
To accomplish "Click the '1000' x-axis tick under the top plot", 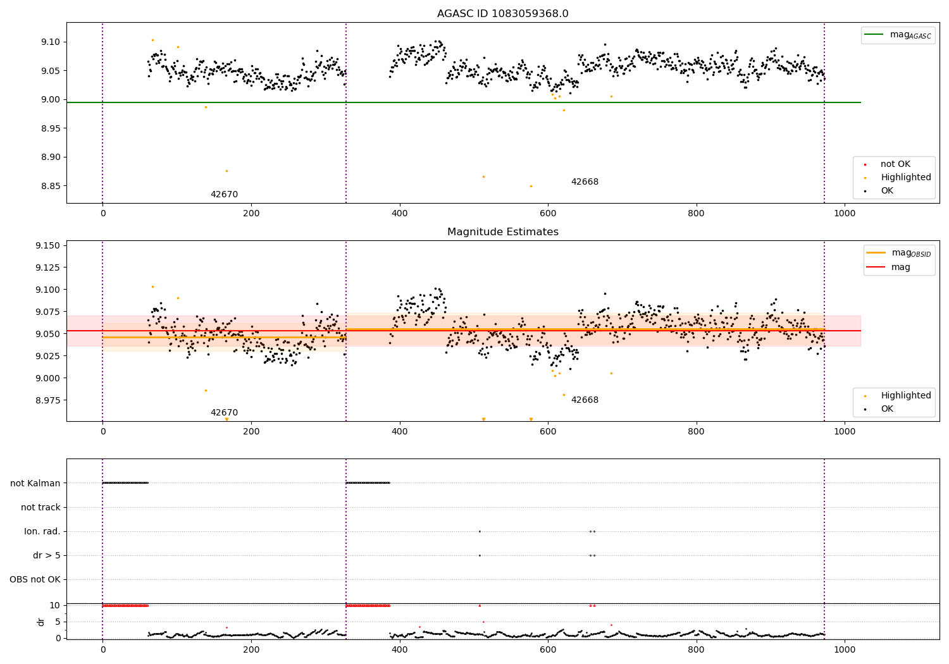I will (x=845, y=213).
